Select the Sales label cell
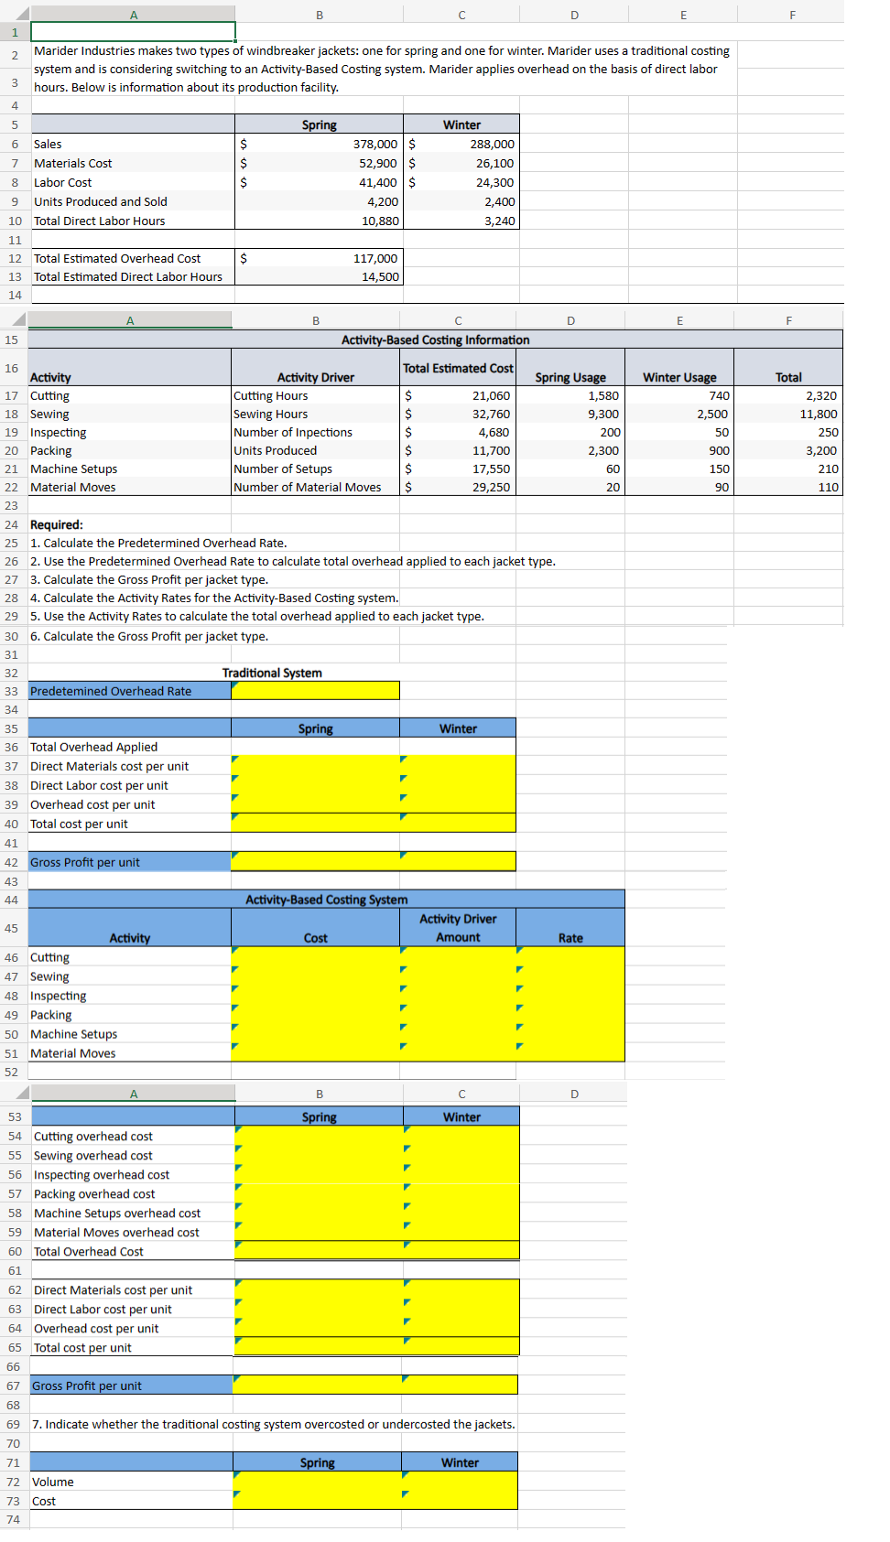The image size is (890, 1542). [134, 144]
